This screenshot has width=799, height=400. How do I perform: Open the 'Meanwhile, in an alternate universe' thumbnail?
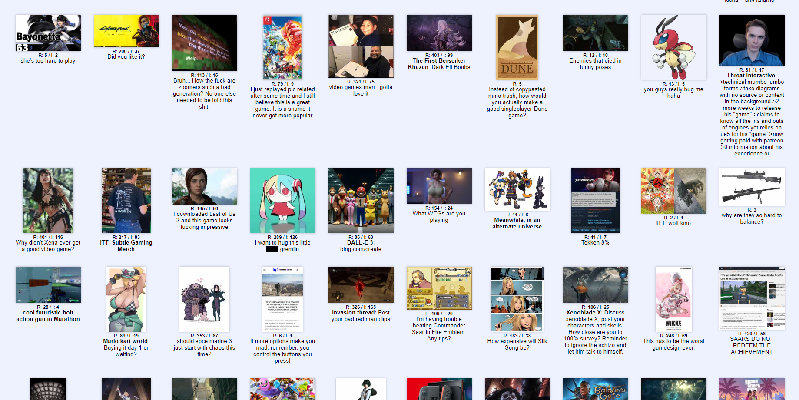click(517, 189)
